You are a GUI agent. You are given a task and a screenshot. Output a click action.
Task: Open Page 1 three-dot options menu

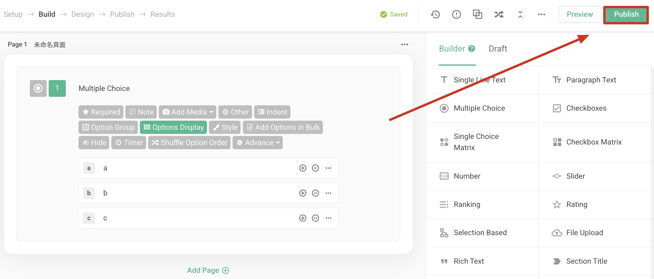click(404, 44)
